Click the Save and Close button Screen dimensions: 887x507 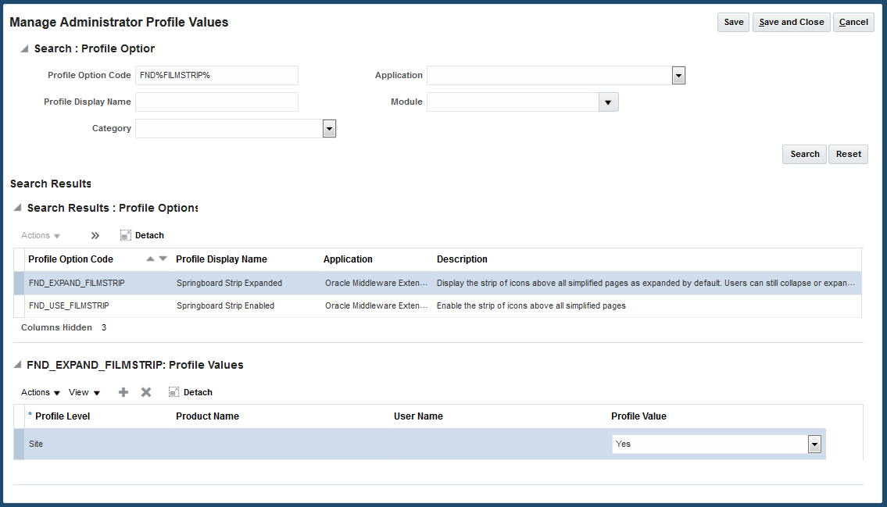[791, 22]
